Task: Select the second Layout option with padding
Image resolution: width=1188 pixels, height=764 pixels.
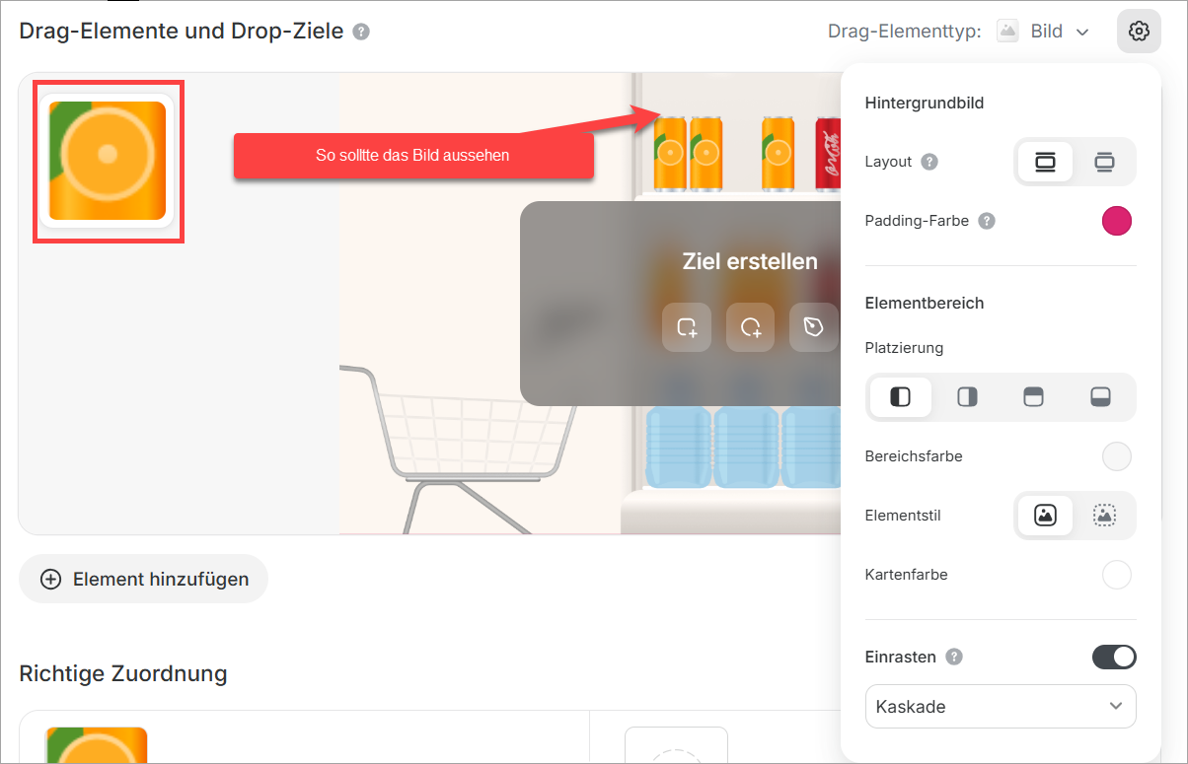Action: [1104, 162]
